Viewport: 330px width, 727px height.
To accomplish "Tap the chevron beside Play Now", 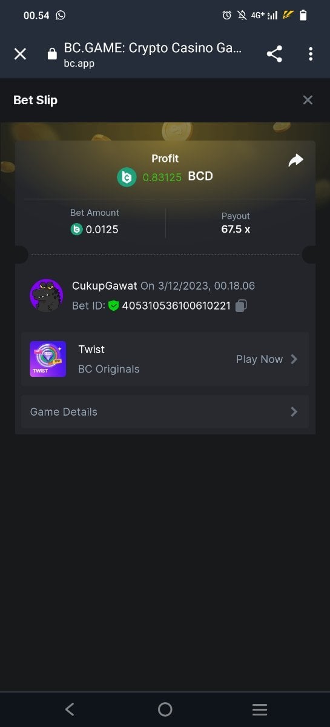I will pos(294,359).
